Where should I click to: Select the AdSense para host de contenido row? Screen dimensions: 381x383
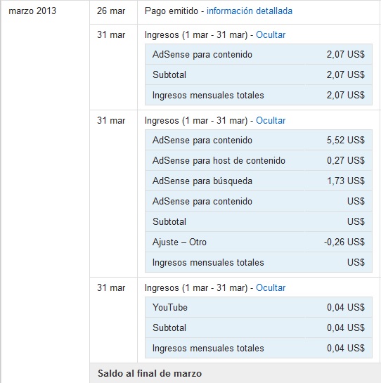tap(259, 160)
